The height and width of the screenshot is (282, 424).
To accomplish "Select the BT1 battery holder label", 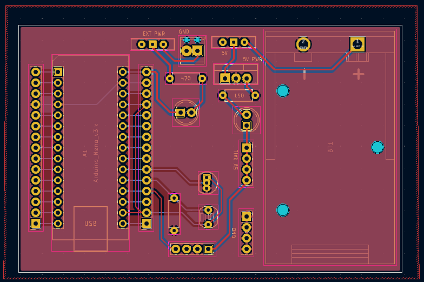I will [x=330, y=147].
